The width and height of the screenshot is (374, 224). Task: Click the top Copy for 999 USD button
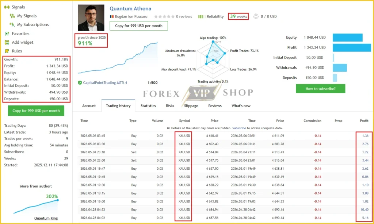139,26
